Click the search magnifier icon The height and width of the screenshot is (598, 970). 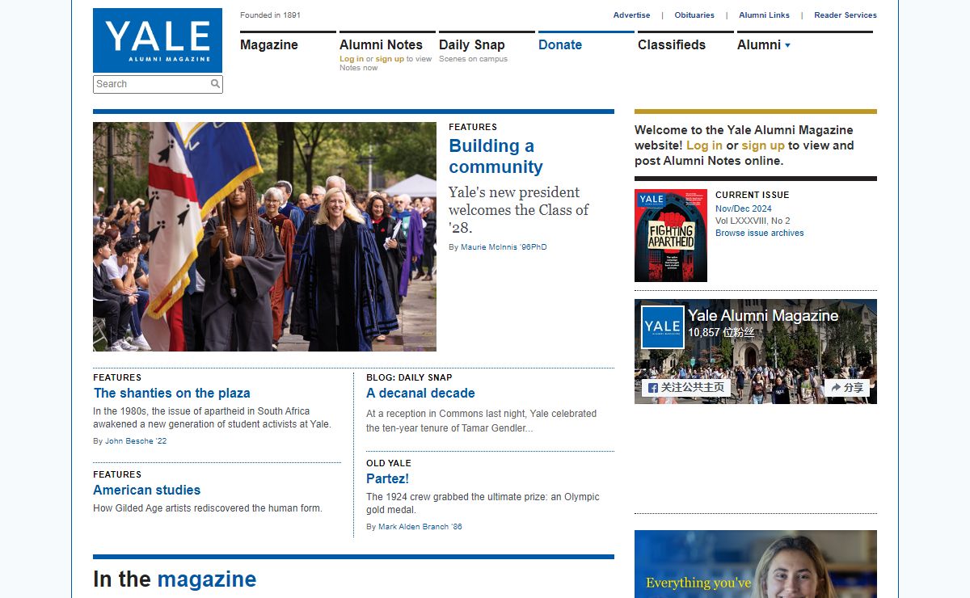[x=215, y=84]
